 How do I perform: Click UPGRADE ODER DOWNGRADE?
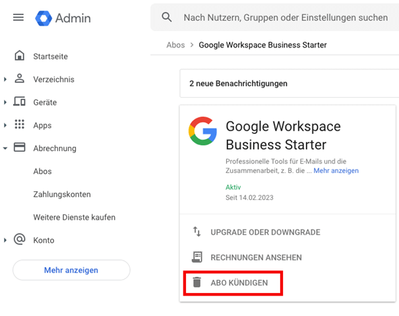pos(265,232)
